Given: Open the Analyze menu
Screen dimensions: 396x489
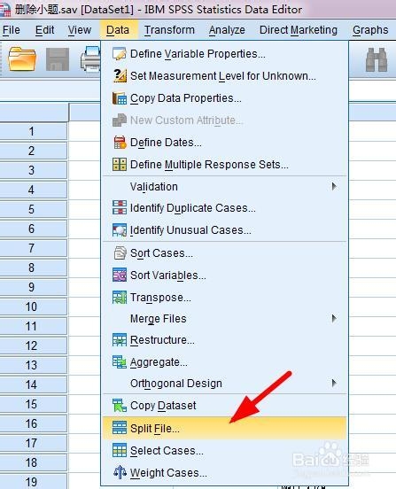Looking at the screenshot, I should click(227, 30).
